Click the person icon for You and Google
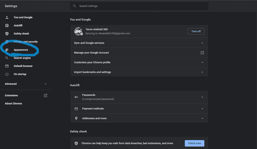Screen dimensions: 257x149 tap(7, 17)
